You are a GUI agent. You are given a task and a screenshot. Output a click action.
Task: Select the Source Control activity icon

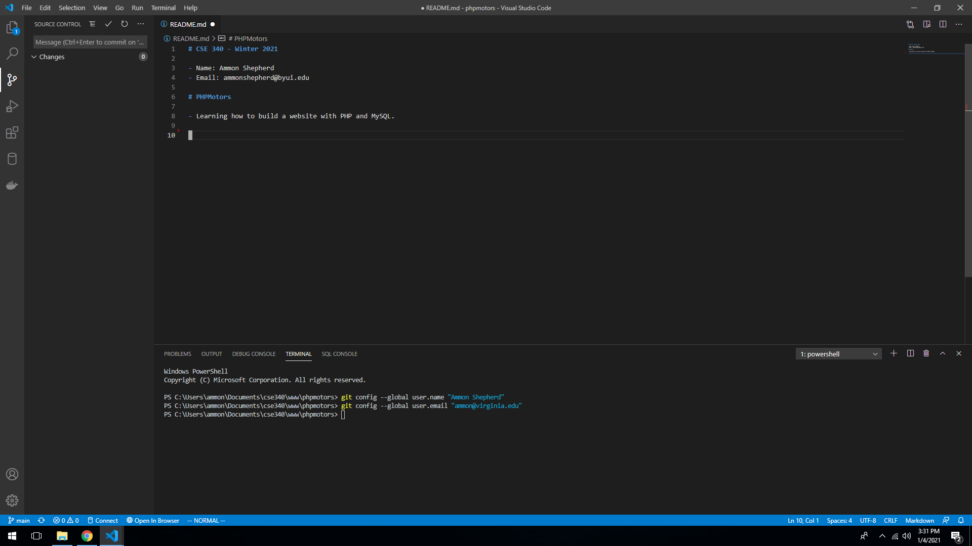[x=12, y=80]
